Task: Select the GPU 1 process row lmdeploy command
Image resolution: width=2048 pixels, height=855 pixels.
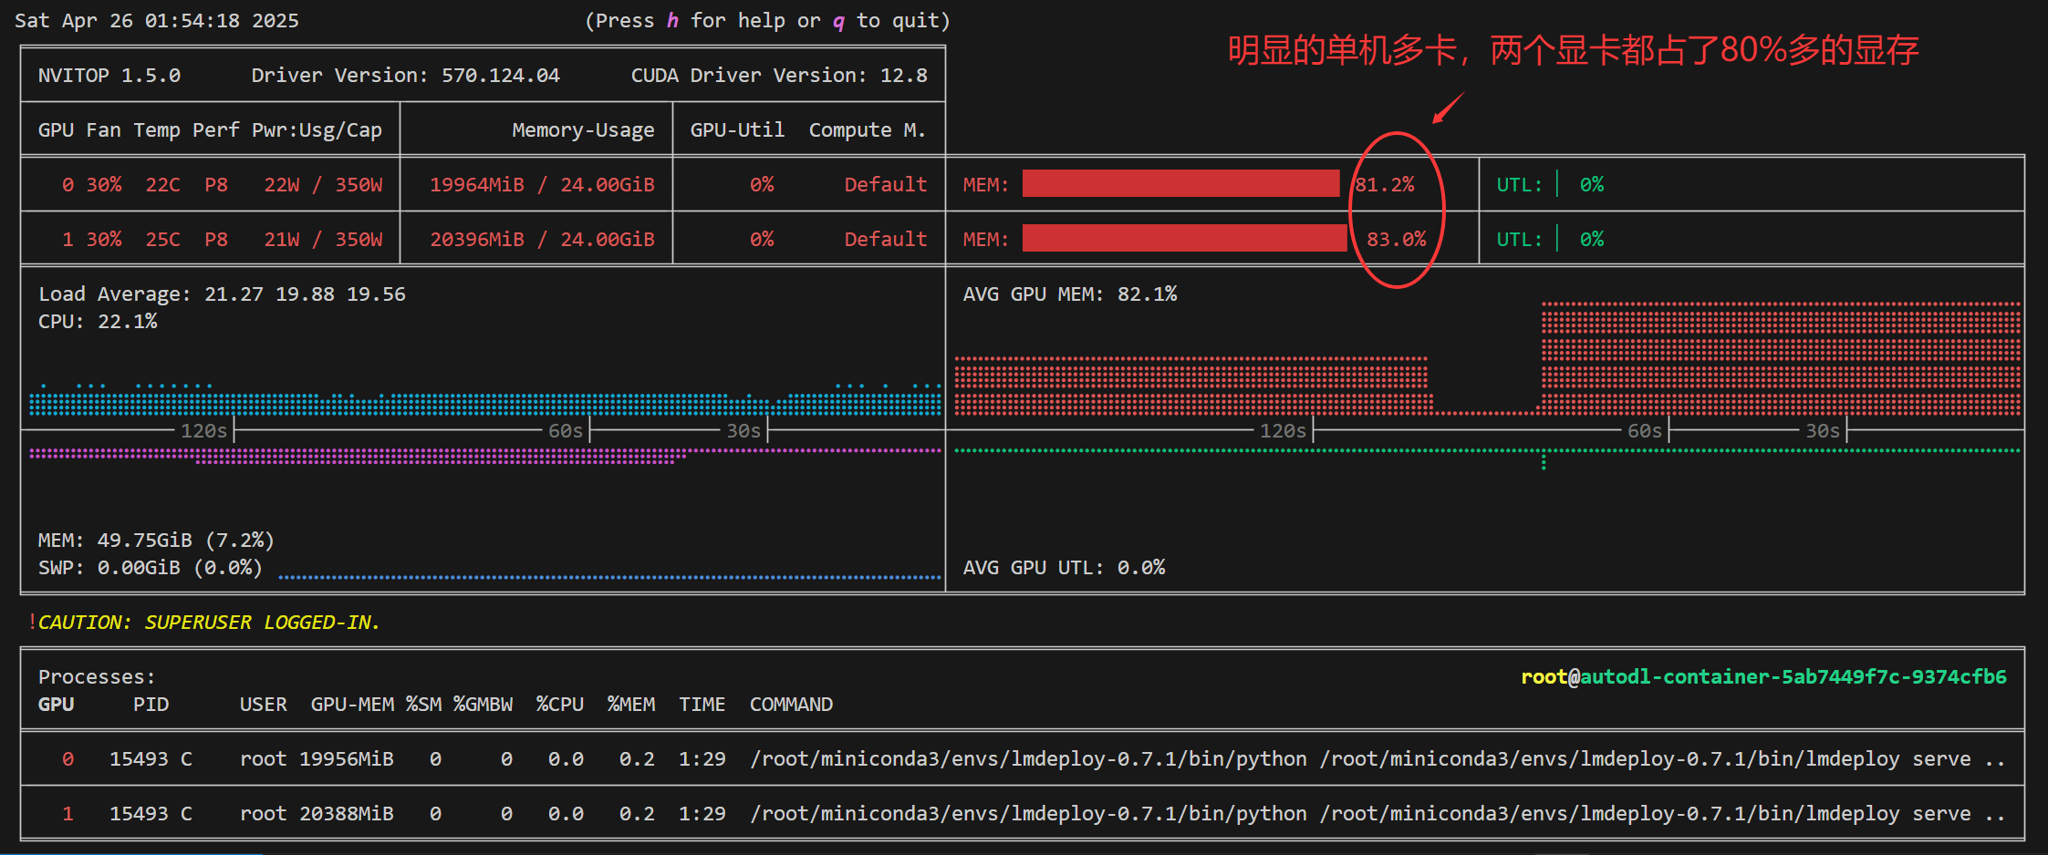Action: [1377, 813]
